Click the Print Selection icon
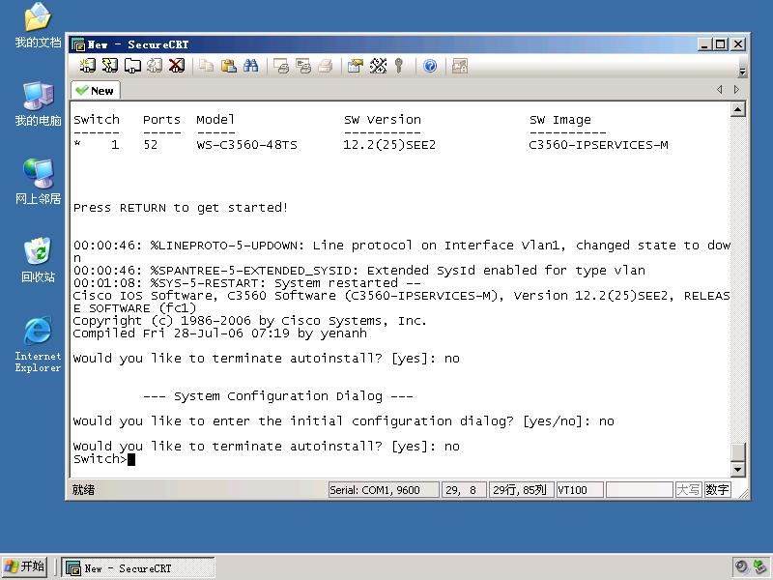Screen dimensions: 773x580 303,66
